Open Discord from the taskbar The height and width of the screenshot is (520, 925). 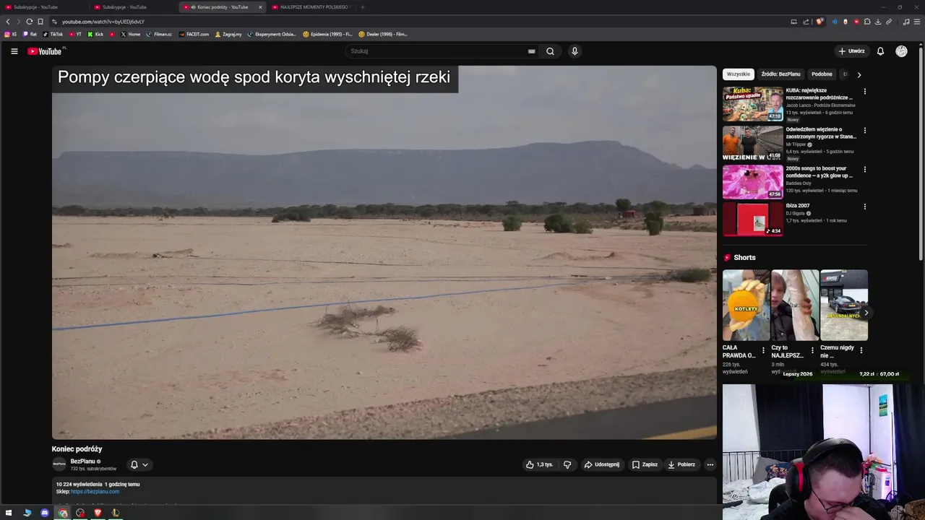pyautogui.click(x=45, y=513)
